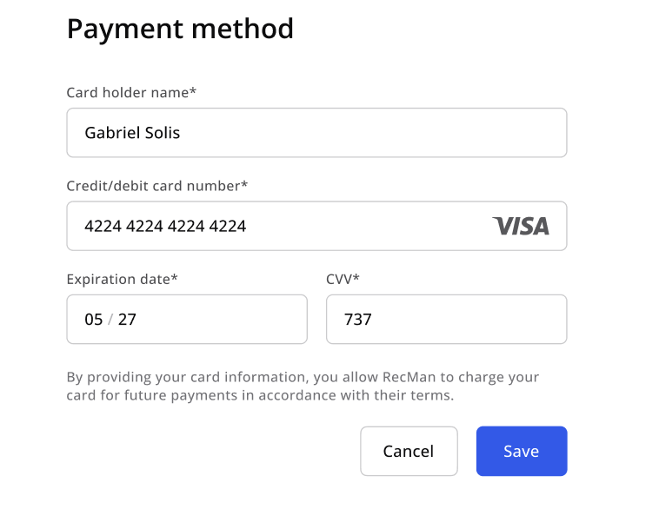Click the Payment method heading
659x509 pixels.
coord(180,29)
